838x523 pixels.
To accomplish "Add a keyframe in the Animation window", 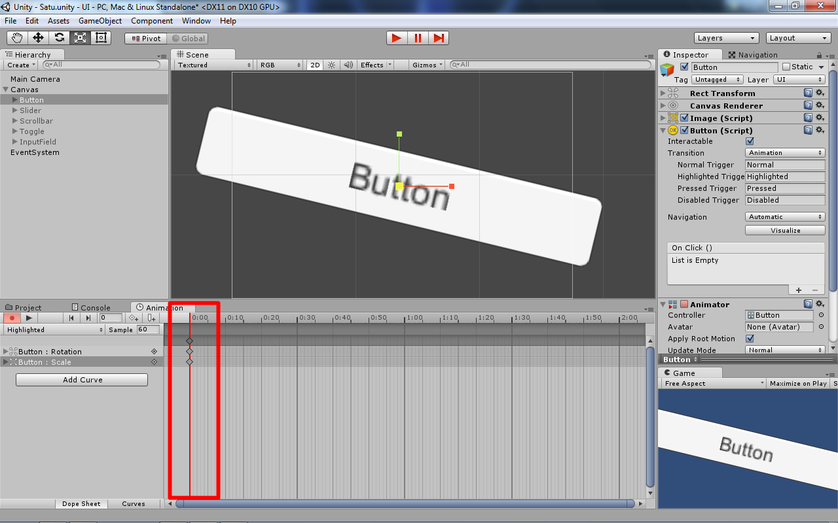I will (x=133, y=318).
